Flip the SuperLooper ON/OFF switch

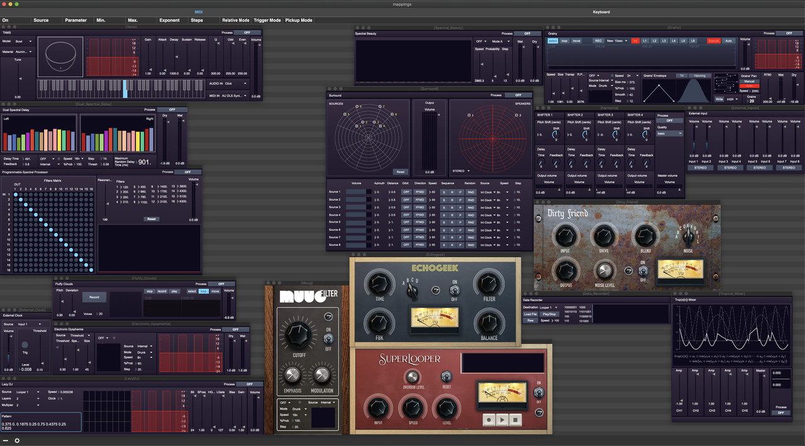pos(538,393)
